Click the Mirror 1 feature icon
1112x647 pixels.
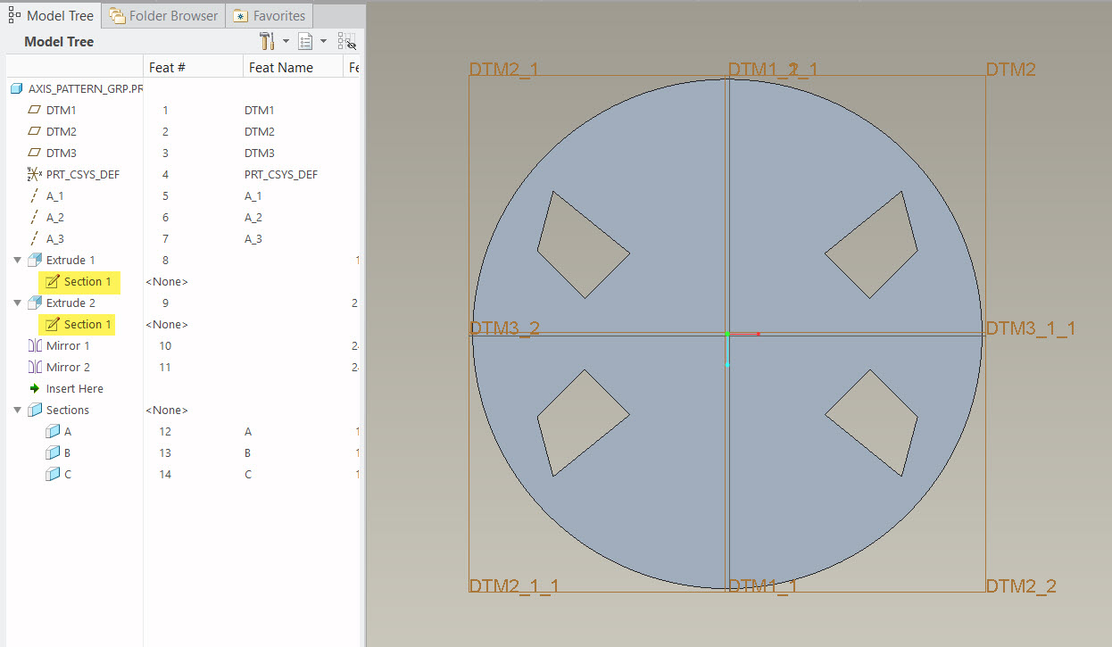pos(34,345)
